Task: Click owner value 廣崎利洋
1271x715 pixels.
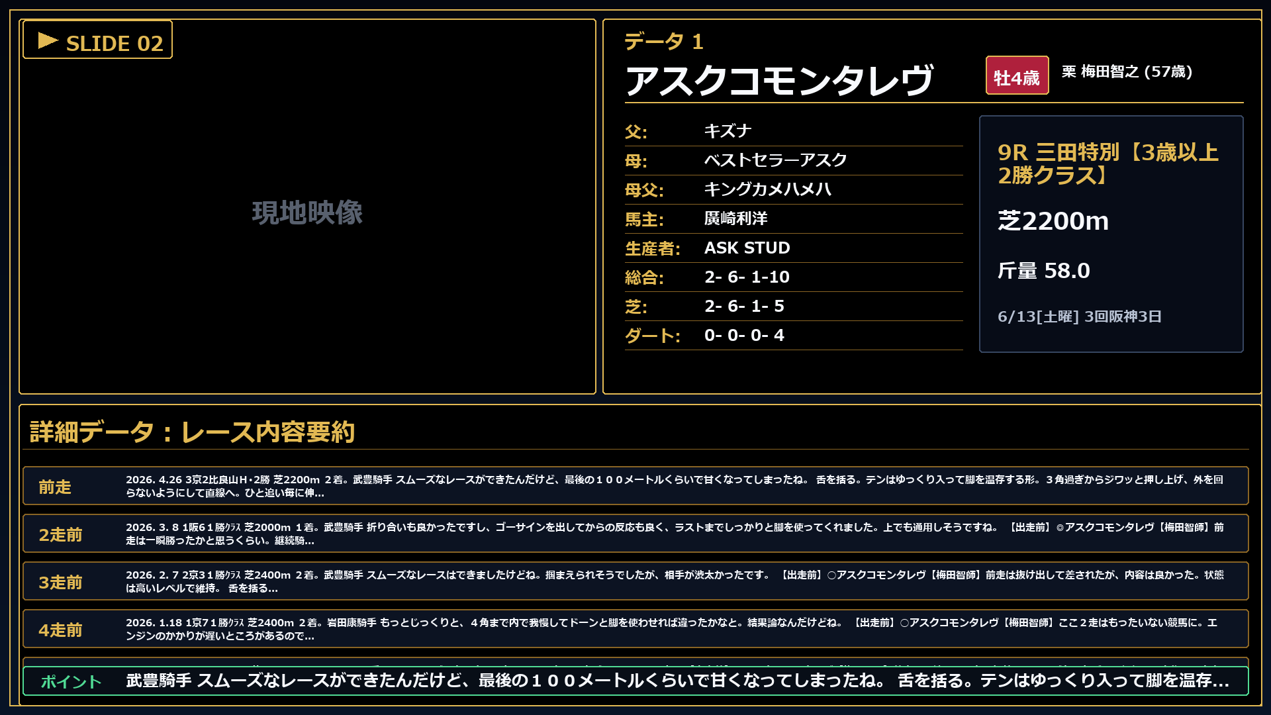Action: [x=736, y=218]
